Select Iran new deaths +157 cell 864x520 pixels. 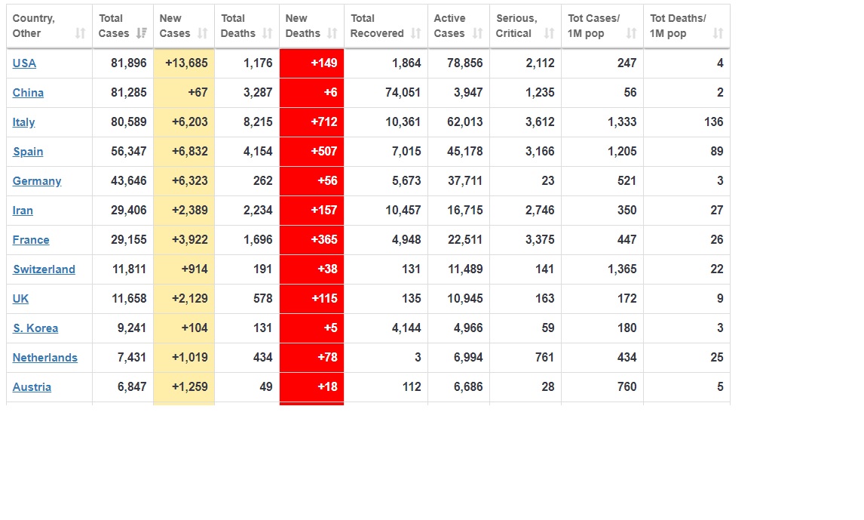312,211
